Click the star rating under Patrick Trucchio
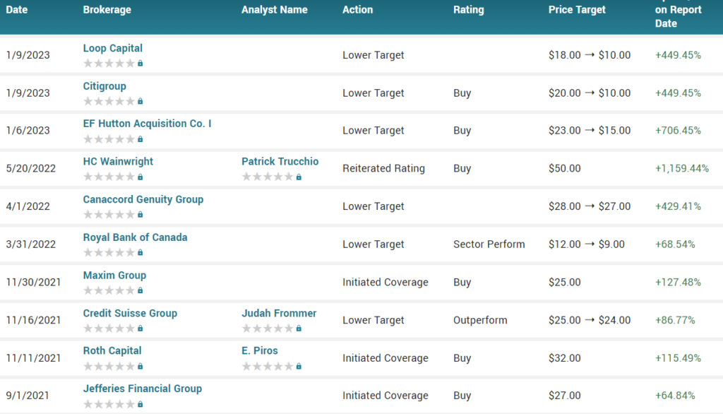723x414 pixels. (268, 177)
